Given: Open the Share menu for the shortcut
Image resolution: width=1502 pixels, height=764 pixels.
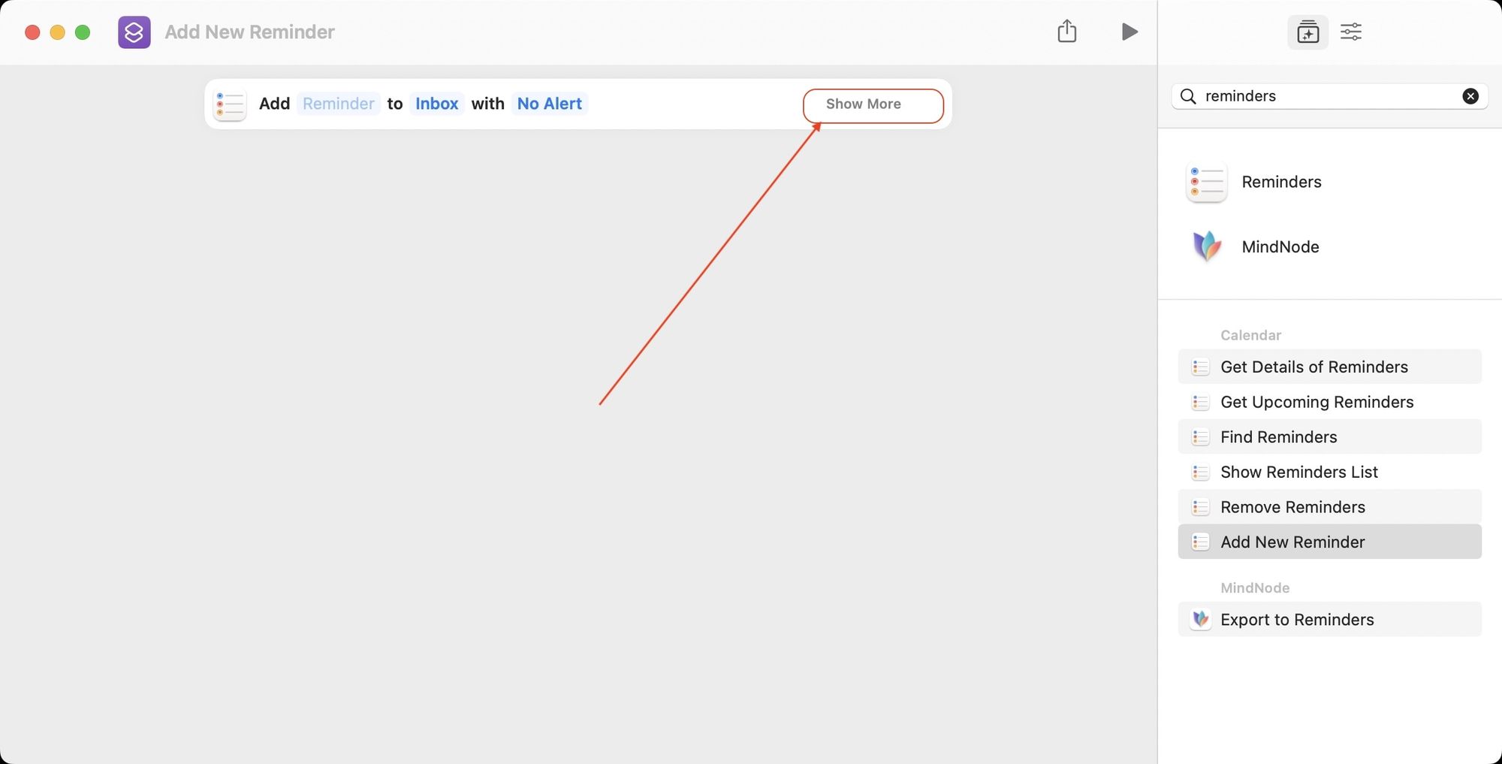Looking at the screenshot, I should coord(1067,32).
